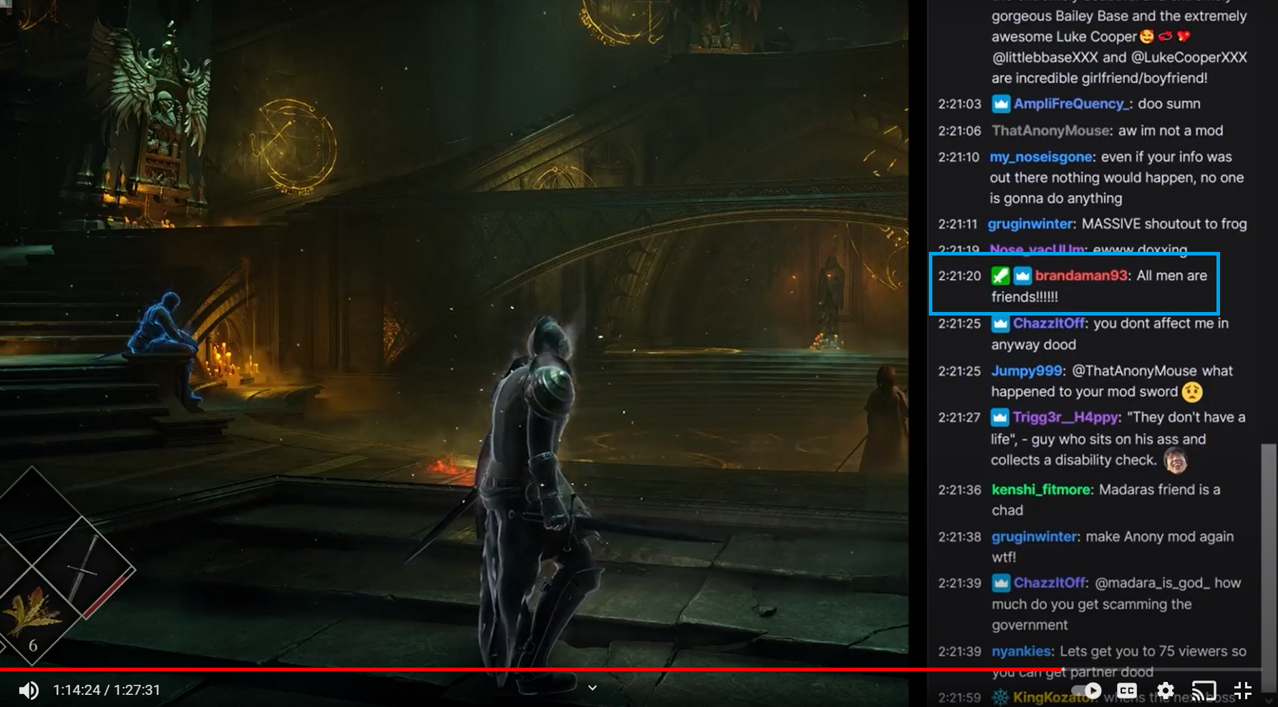Viewport: 1278px width, 707px height.
Task: Click gruginwinter's name on 'make Anony mod again'
Action: pyautogui.click(x=1034, y=537)
